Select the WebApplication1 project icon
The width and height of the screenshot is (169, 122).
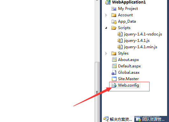point(108,2)
